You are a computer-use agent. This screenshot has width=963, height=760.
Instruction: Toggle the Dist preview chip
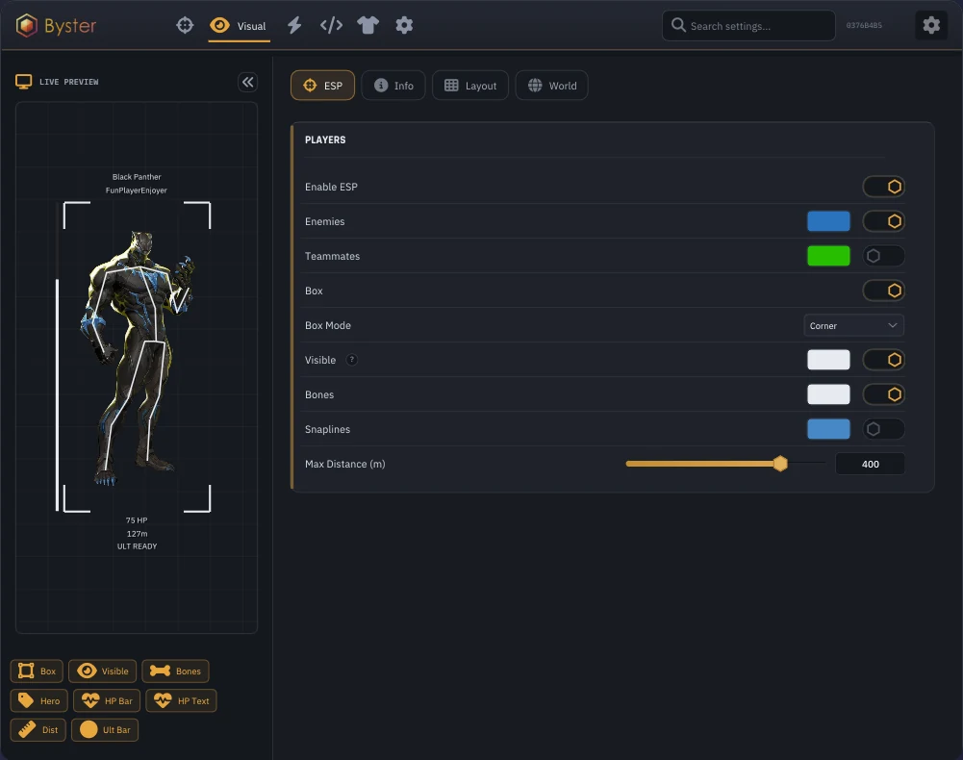click(x=38, y=730)
